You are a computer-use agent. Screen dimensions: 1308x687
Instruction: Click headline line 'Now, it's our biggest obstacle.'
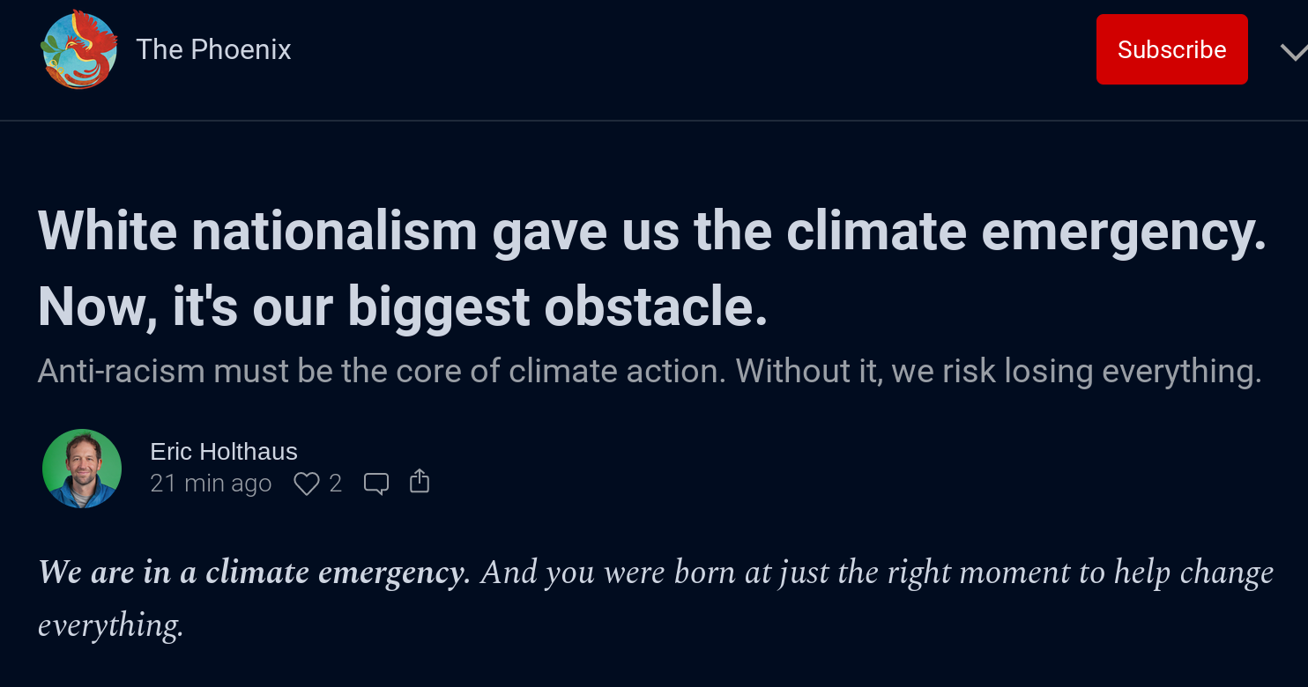(403, 307)
